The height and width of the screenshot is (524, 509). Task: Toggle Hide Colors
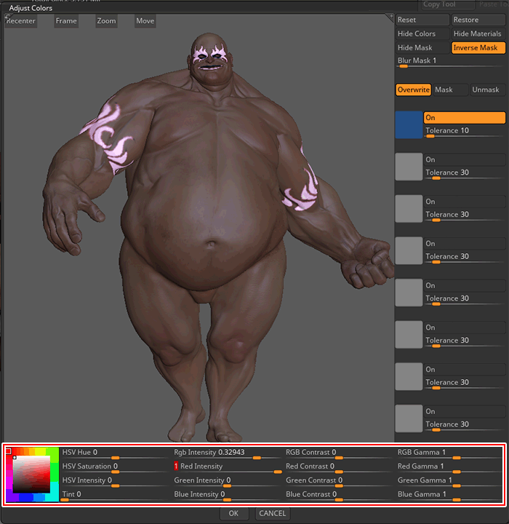[422, 34]
